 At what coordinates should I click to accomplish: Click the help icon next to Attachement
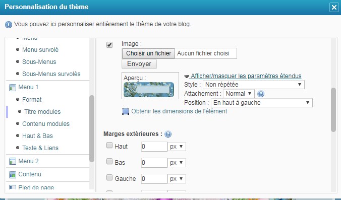(260, 94)
